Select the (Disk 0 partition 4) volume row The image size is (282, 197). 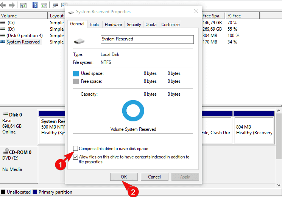[25, 36]
